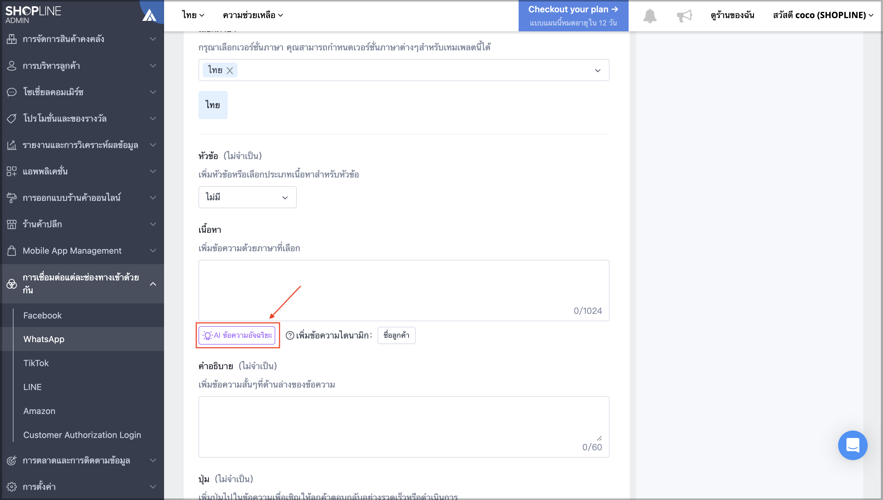Click the online store design paint roller icon
Viewport: 883px width, 500px height.
coord(12,198)
